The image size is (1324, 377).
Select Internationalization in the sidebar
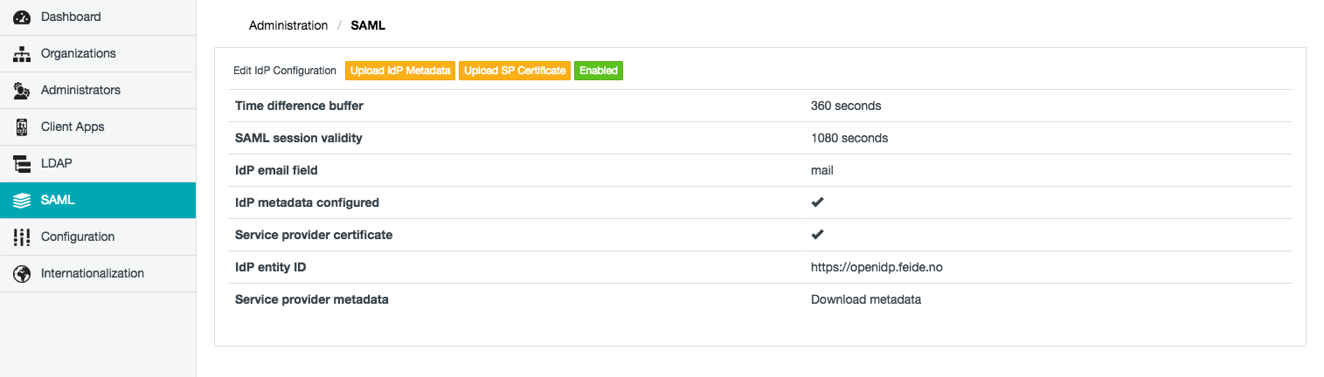point(92,274)
